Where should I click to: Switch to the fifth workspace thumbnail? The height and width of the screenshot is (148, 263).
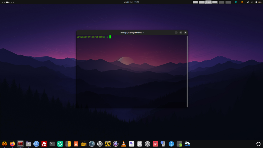(x=221, y=2)
